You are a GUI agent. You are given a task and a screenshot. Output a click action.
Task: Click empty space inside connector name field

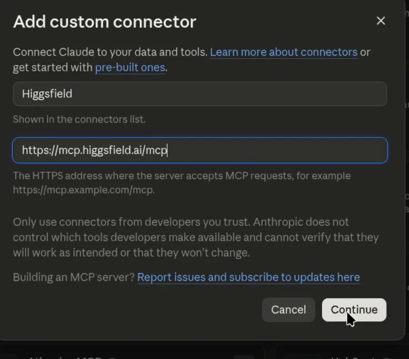[229, 94]
